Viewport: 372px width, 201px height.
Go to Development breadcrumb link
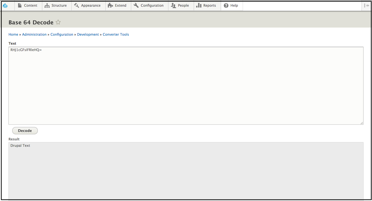coord(88,35)
